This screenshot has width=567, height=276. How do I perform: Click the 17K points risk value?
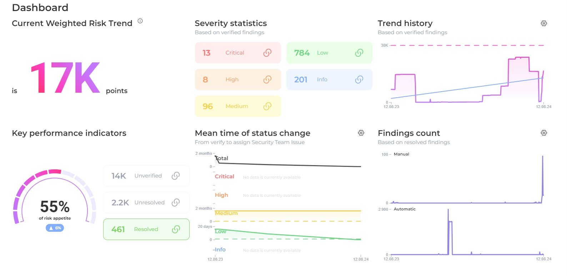coord(65,78)
